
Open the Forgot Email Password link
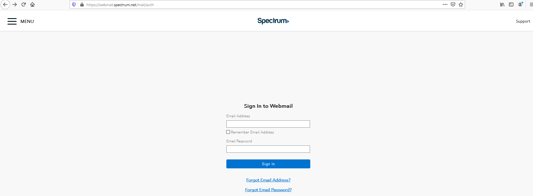268,190
